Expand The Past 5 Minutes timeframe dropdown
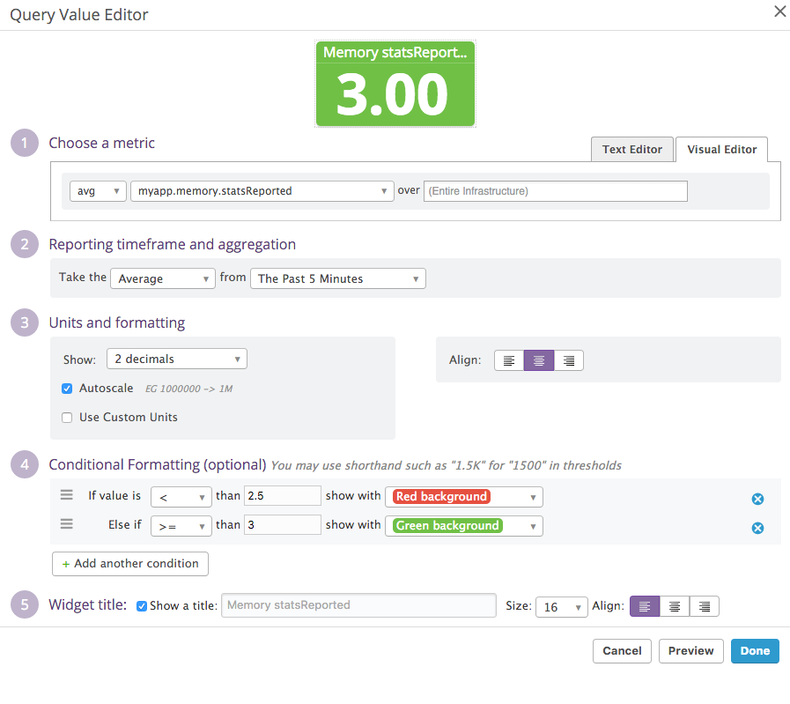790x704 pixels. 337,278
